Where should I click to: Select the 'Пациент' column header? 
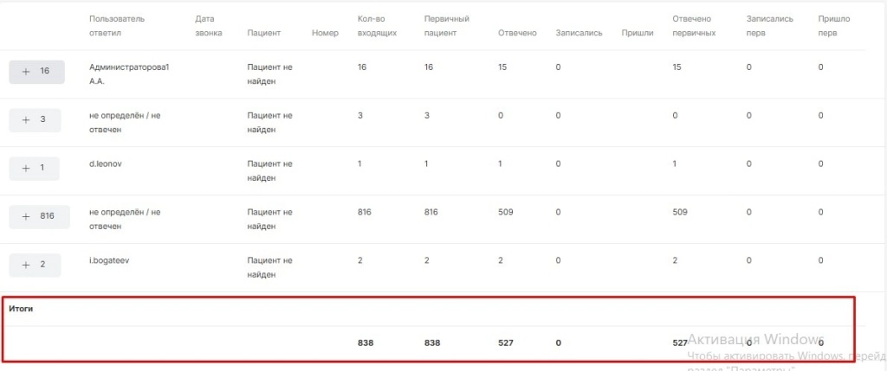point(263,34)
